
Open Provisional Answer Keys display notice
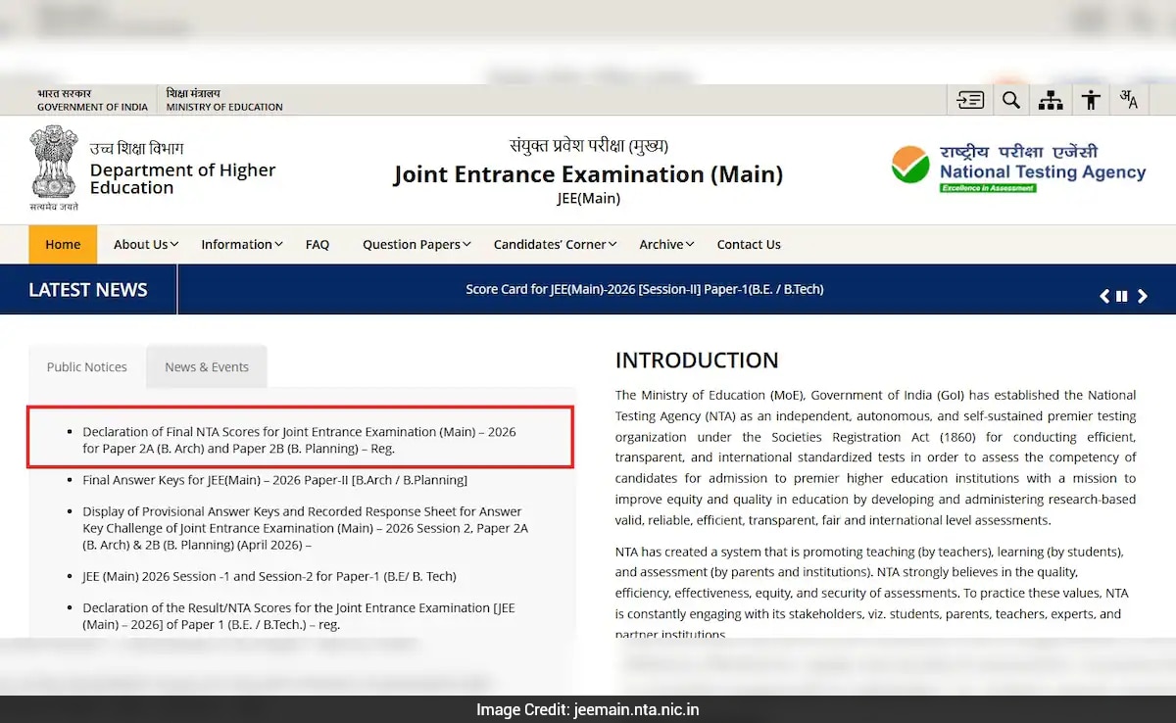tap(305, 528)
